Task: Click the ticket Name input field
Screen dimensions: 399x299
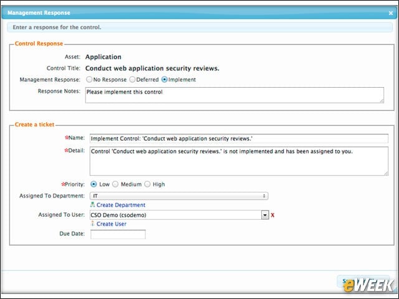Action: coord(239,138)
